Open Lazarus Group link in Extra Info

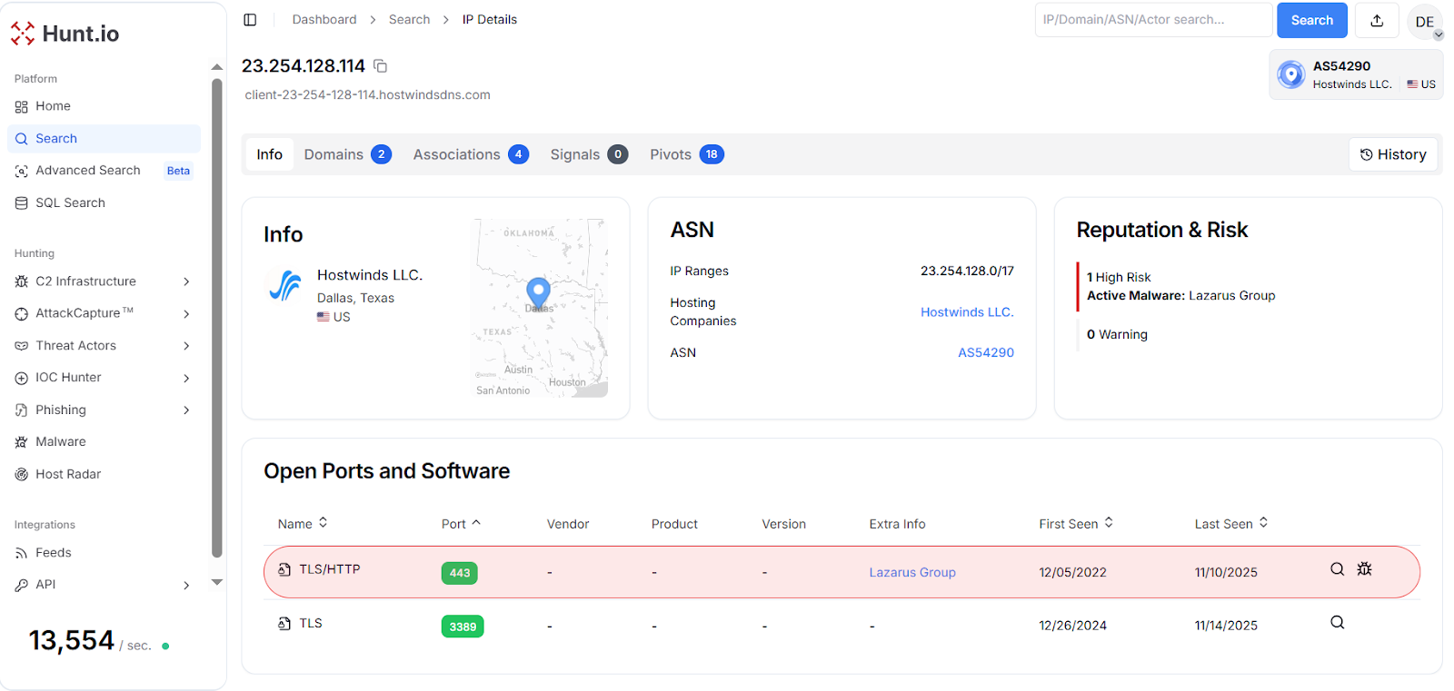911,573
